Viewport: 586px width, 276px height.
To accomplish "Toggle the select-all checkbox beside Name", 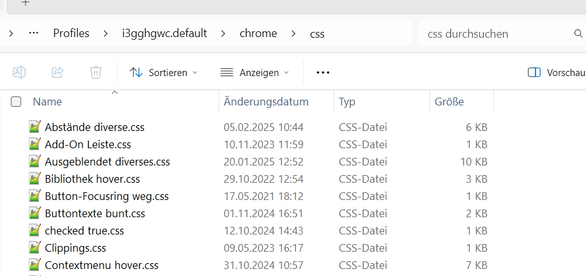I will click(16, 102).
